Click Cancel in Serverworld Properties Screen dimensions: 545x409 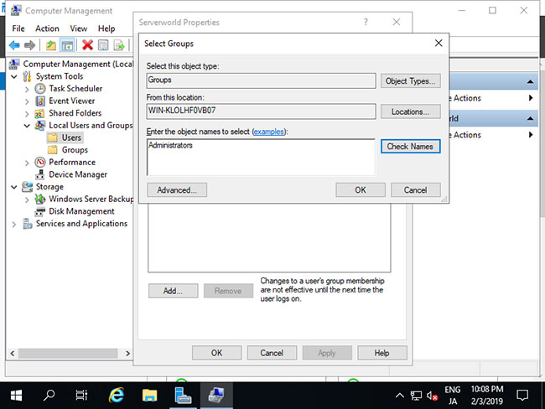pyautogui.click(x=272, y=353)
